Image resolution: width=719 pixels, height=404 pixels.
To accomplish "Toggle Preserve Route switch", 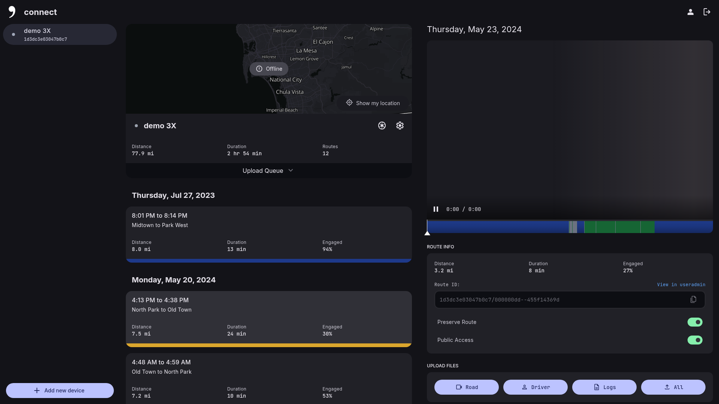I will tap(695, 322).
